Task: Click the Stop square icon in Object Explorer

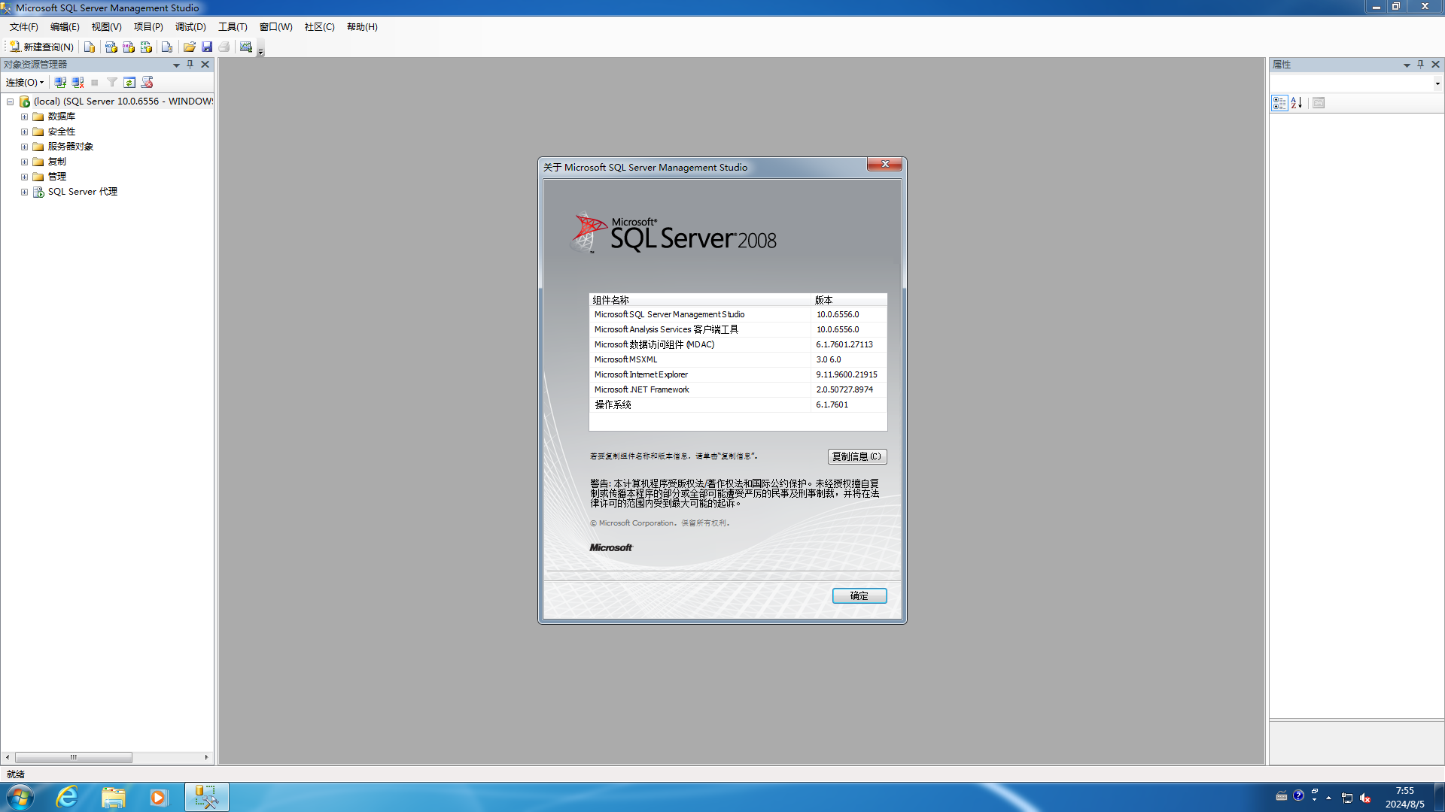Action: 95,82
